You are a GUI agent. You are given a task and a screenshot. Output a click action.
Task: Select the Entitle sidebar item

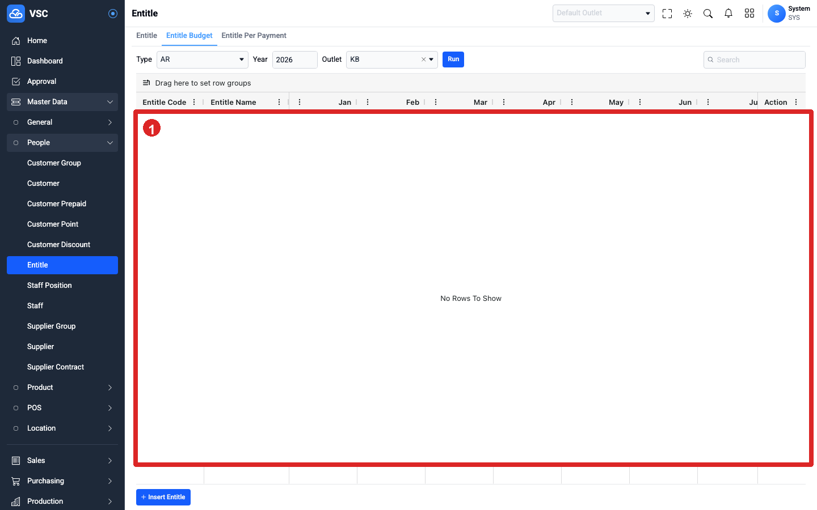(x=62, y=265)
